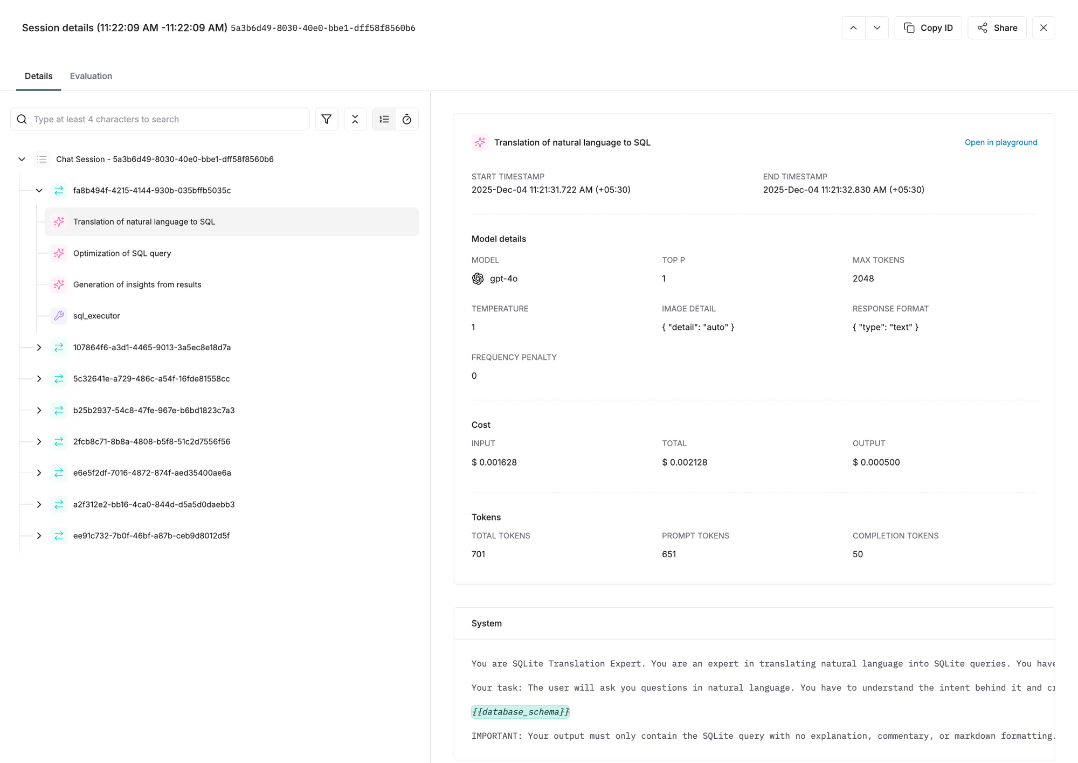Click the Share button
Screen dimensions: 1078x763
coord(997,28)
